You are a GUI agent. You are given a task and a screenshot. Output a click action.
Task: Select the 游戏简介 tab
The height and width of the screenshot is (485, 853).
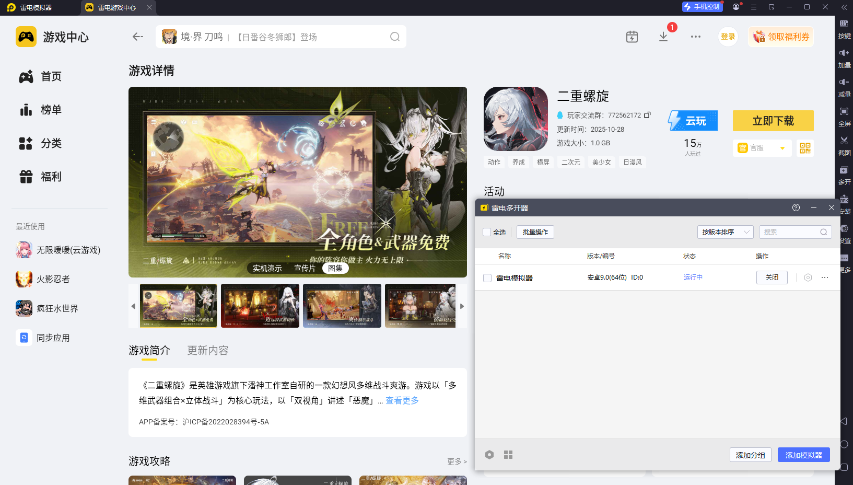[149, 350]
